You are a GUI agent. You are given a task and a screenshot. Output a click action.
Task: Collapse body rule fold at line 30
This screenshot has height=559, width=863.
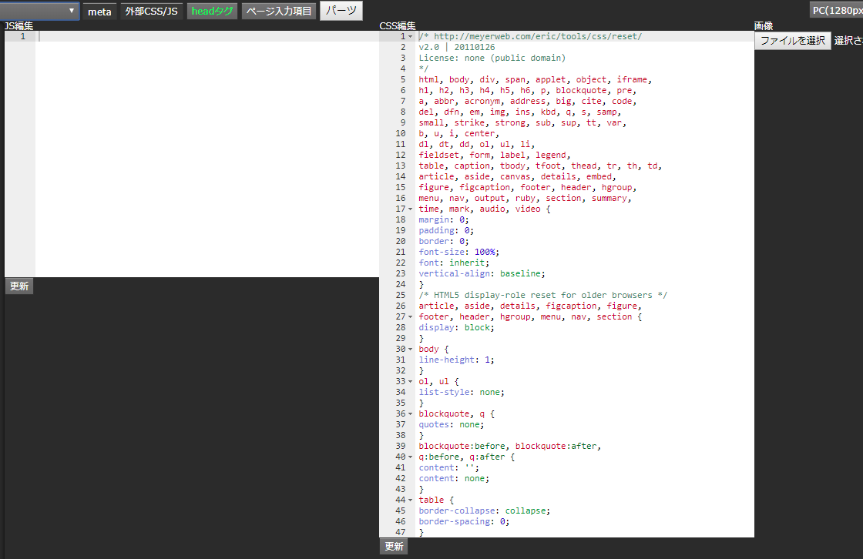410,350
